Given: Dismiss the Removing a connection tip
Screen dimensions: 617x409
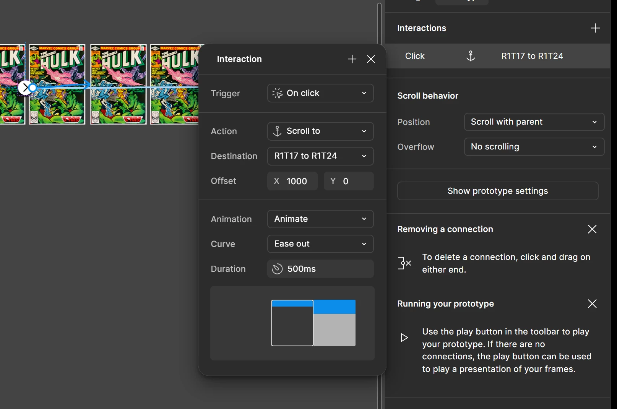Looking at the screenshot, I should pos(592,229).
